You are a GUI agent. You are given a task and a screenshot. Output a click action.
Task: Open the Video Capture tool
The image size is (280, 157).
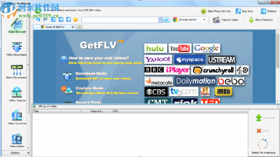tap(17, 95)
